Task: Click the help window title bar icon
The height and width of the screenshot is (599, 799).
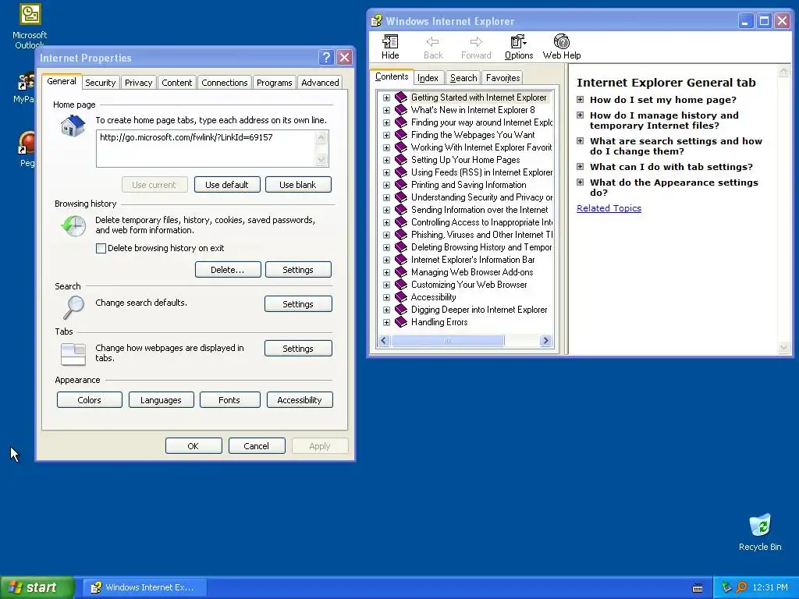Action: tap(377, 21)
